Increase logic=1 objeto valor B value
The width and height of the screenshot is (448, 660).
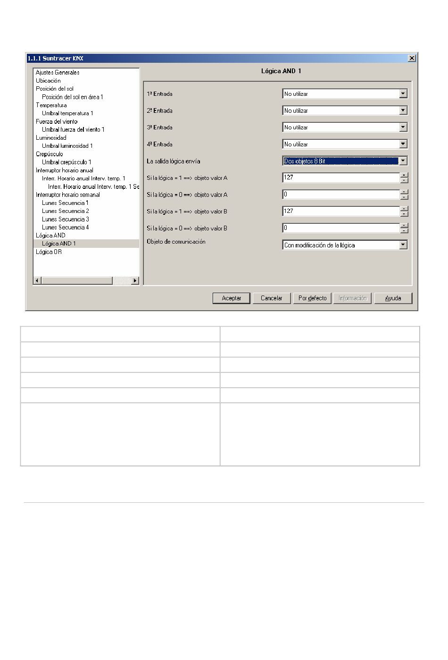(x=404, y=209)
